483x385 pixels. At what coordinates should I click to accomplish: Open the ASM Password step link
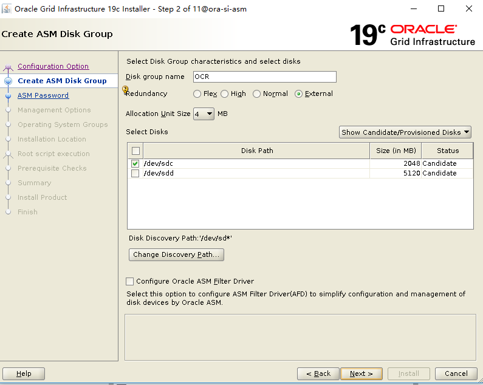click(43, 95)
